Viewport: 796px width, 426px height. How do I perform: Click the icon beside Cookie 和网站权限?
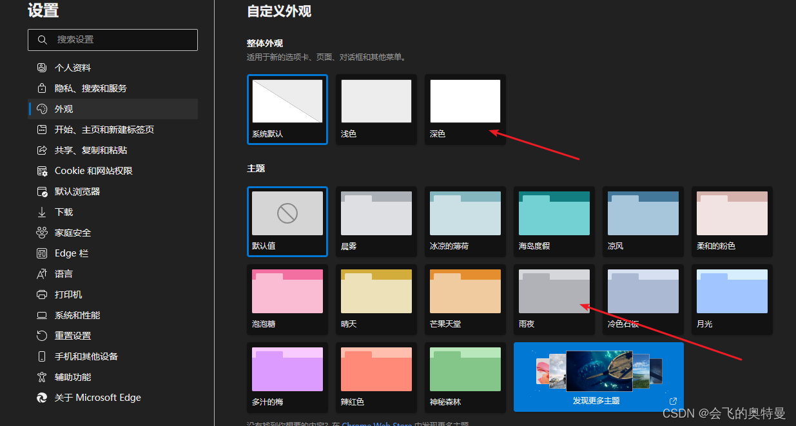point(42,171)
